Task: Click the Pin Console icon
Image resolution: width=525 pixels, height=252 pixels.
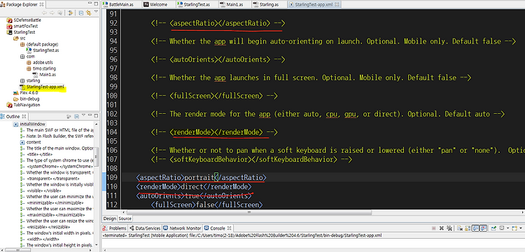Action: click(x=494, y=228)
